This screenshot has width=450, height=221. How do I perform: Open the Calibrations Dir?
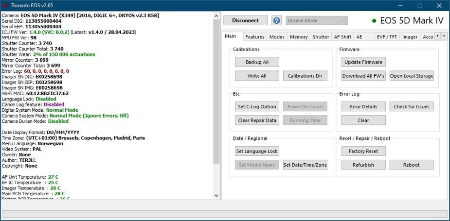(x=305, y=76)
